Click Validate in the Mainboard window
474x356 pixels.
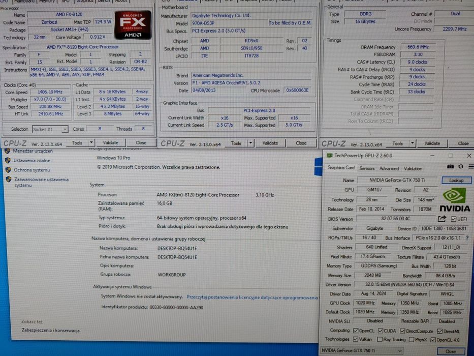coord(270,143)
